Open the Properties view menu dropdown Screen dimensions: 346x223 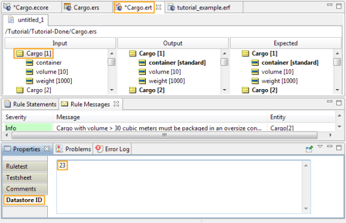pos(320,146)
